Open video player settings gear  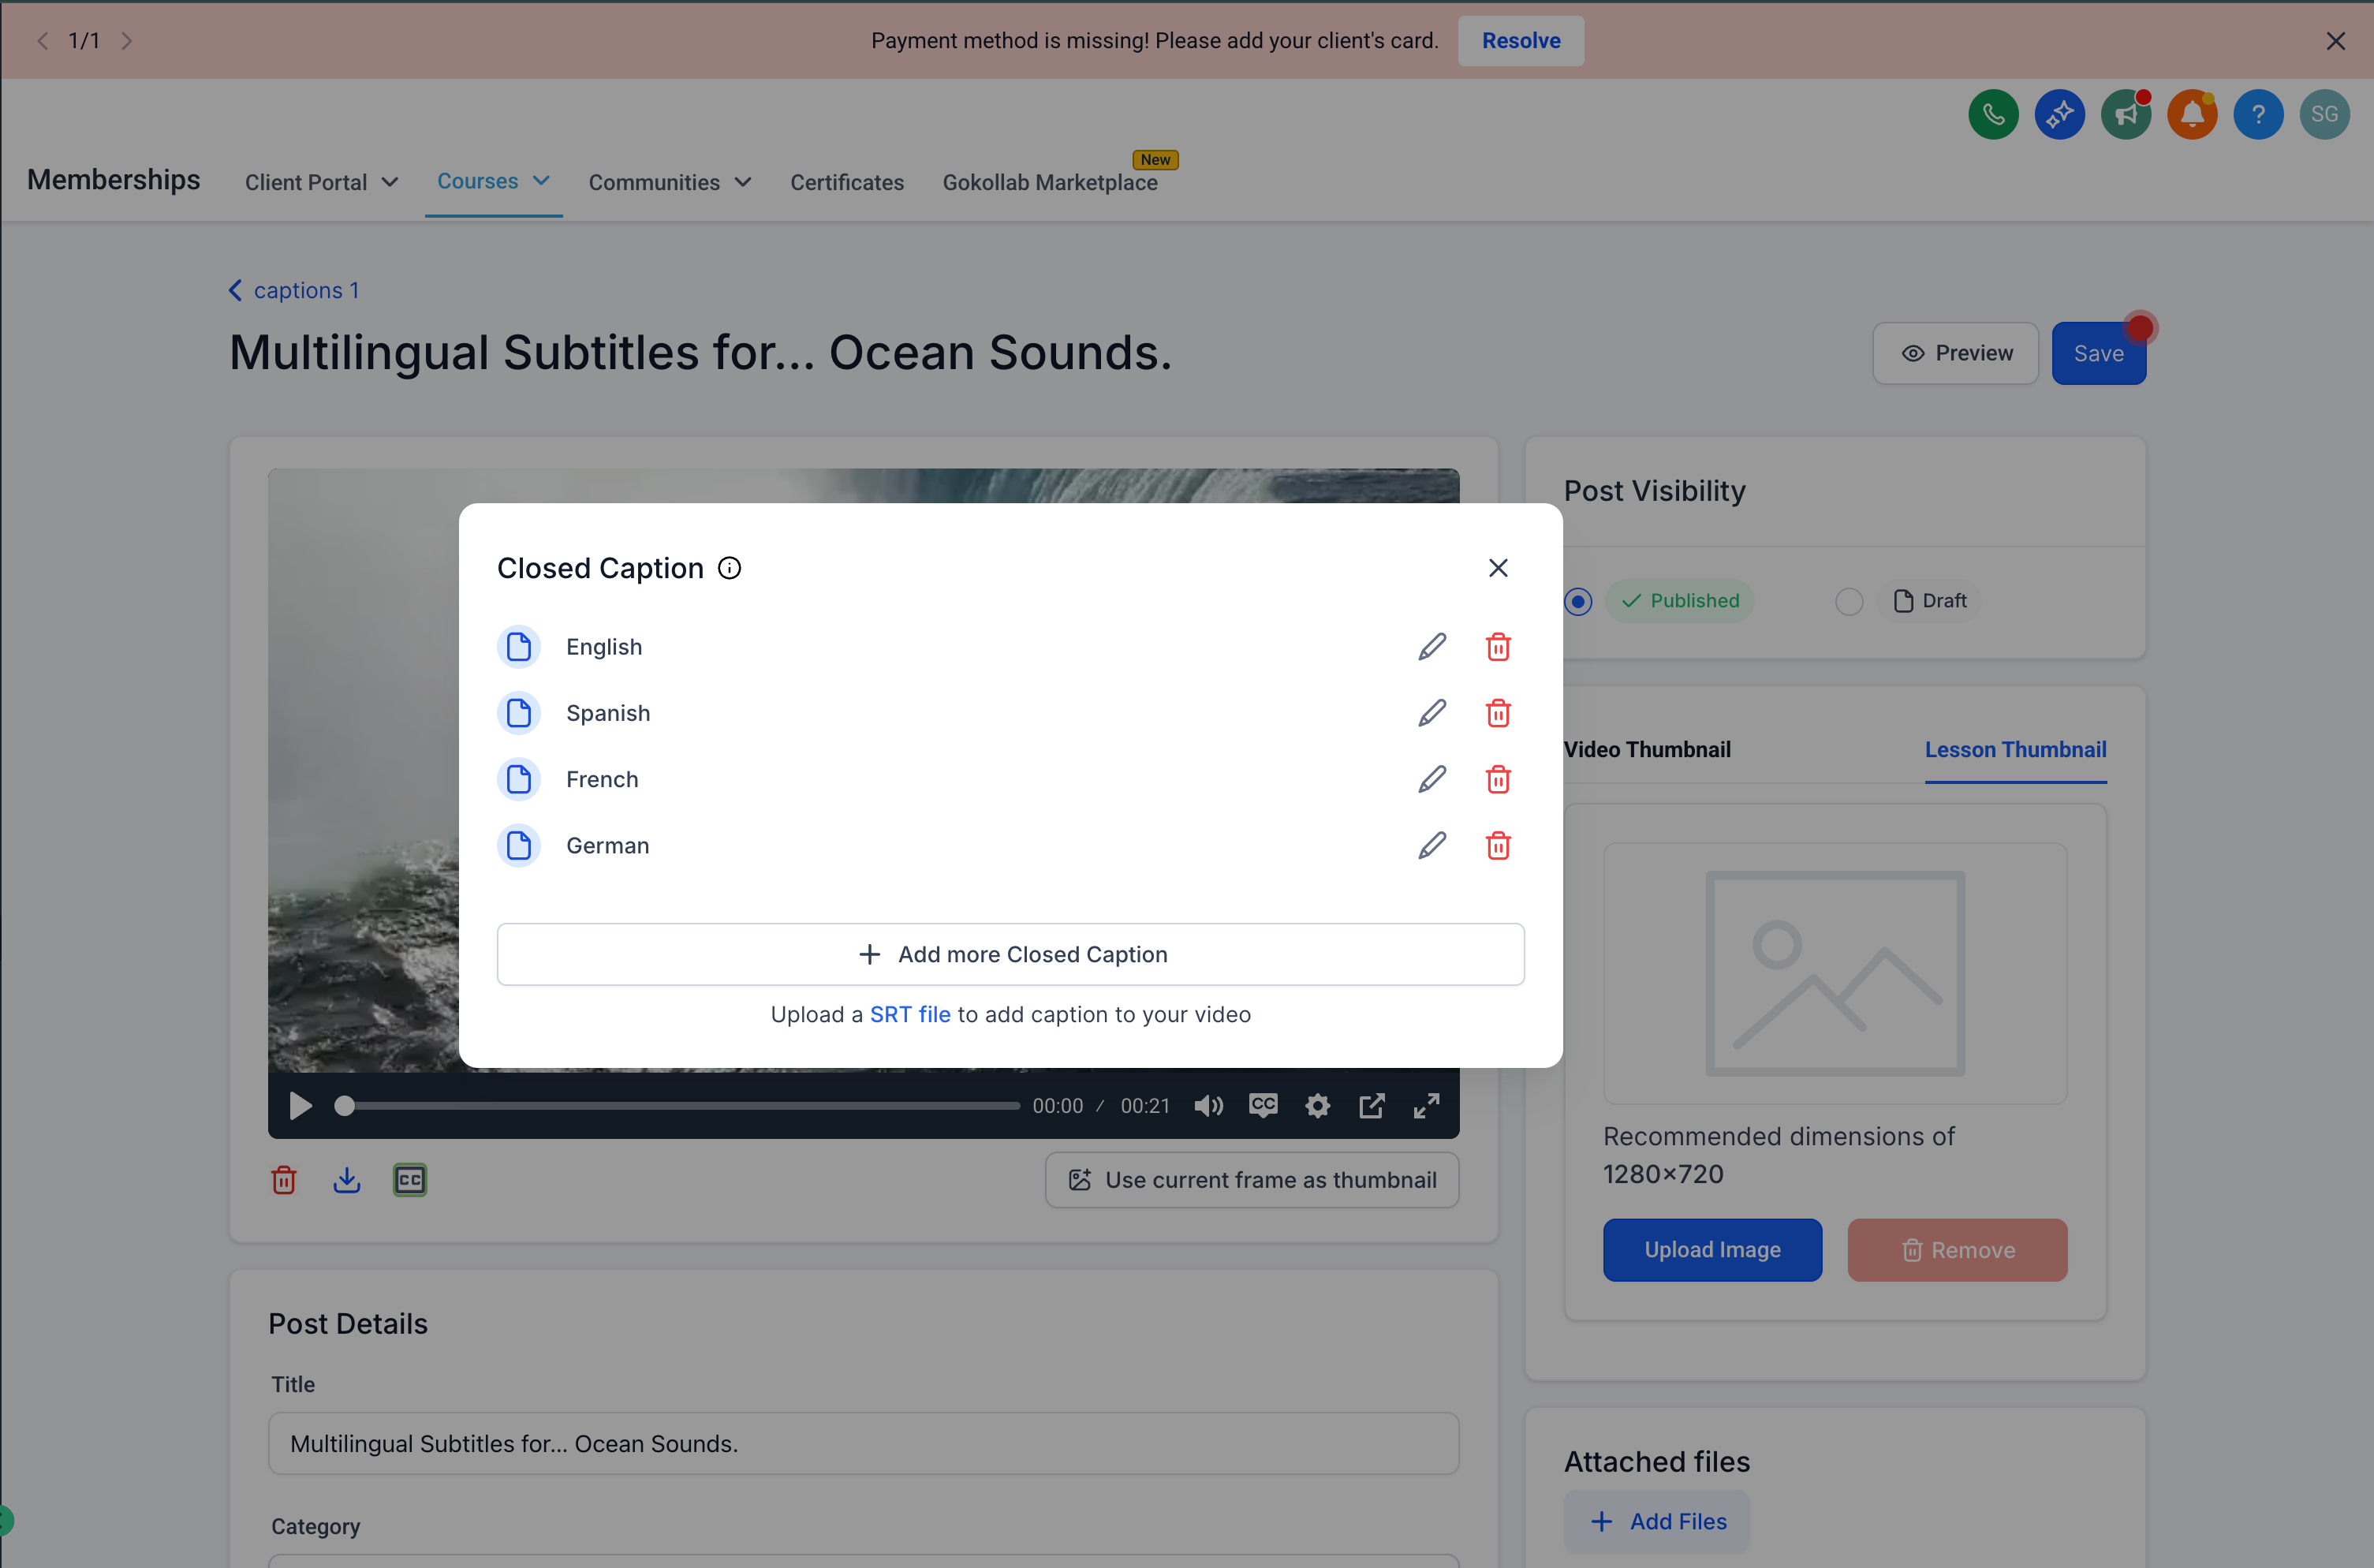[x=1317, y=1105]
